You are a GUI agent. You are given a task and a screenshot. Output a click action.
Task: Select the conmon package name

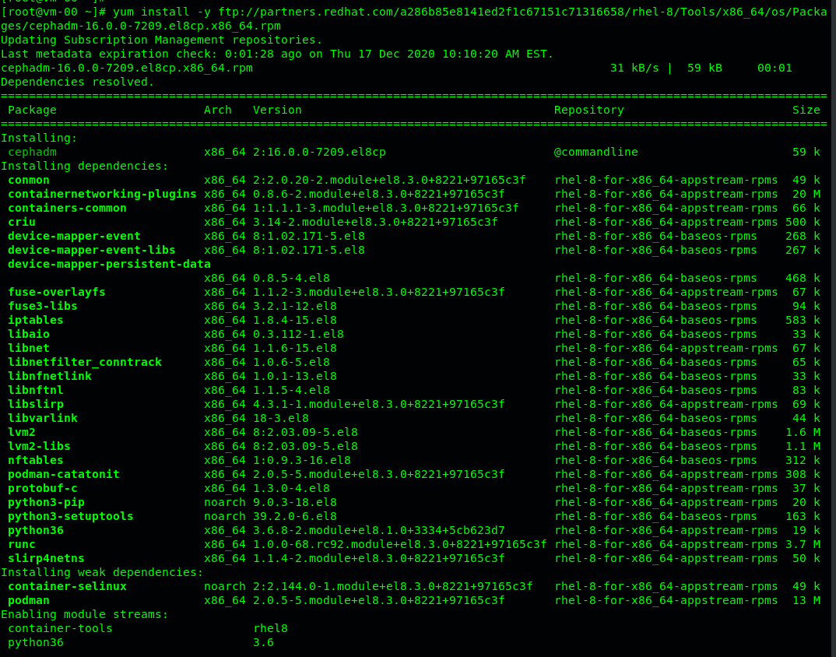(29, 180)
